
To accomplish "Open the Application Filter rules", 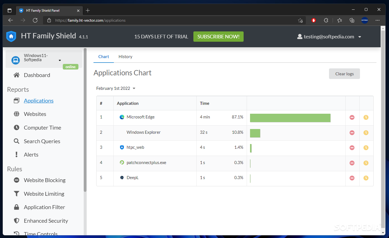I will tap(44, 207).
